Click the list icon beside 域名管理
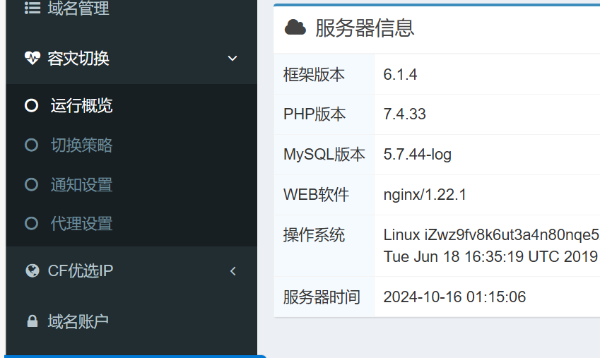Viewport: 600px width, 358px height. coord(33,8)
